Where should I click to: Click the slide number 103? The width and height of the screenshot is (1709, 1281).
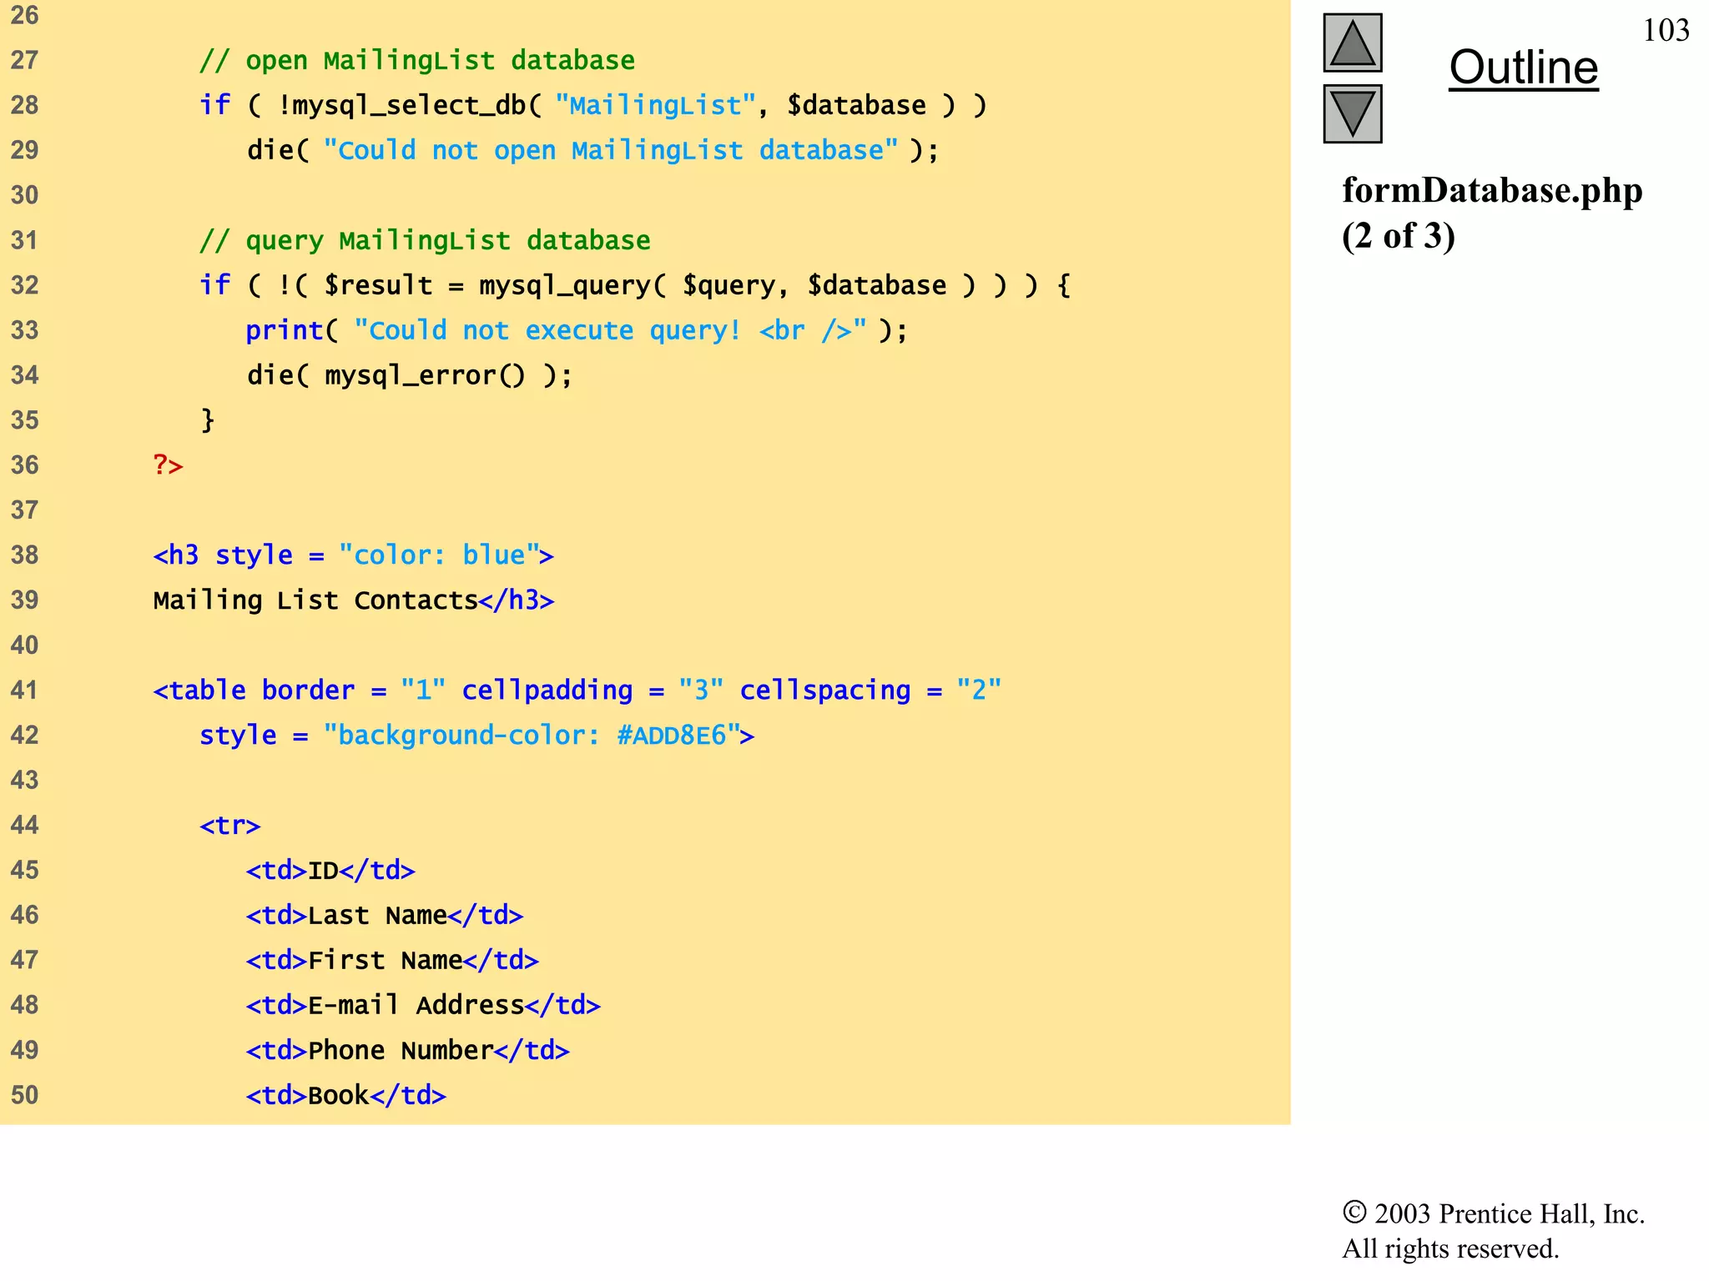[1666, 31]
